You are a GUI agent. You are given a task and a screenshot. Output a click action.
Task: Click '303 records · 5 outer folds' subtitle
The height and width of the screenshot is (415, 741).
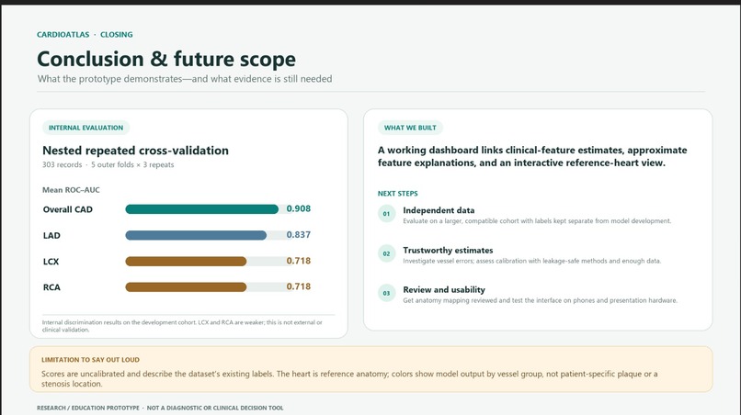[108, 164]
